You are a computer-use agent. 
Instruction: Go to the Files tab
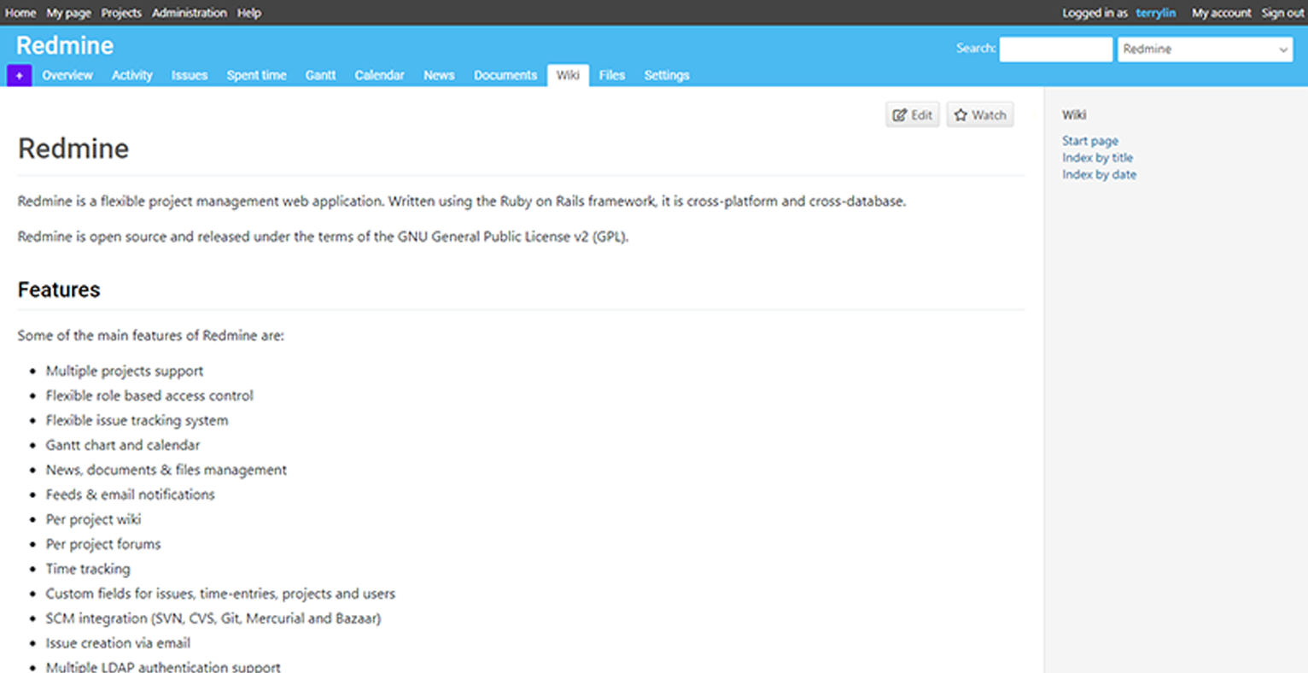(x=611, y=75)
